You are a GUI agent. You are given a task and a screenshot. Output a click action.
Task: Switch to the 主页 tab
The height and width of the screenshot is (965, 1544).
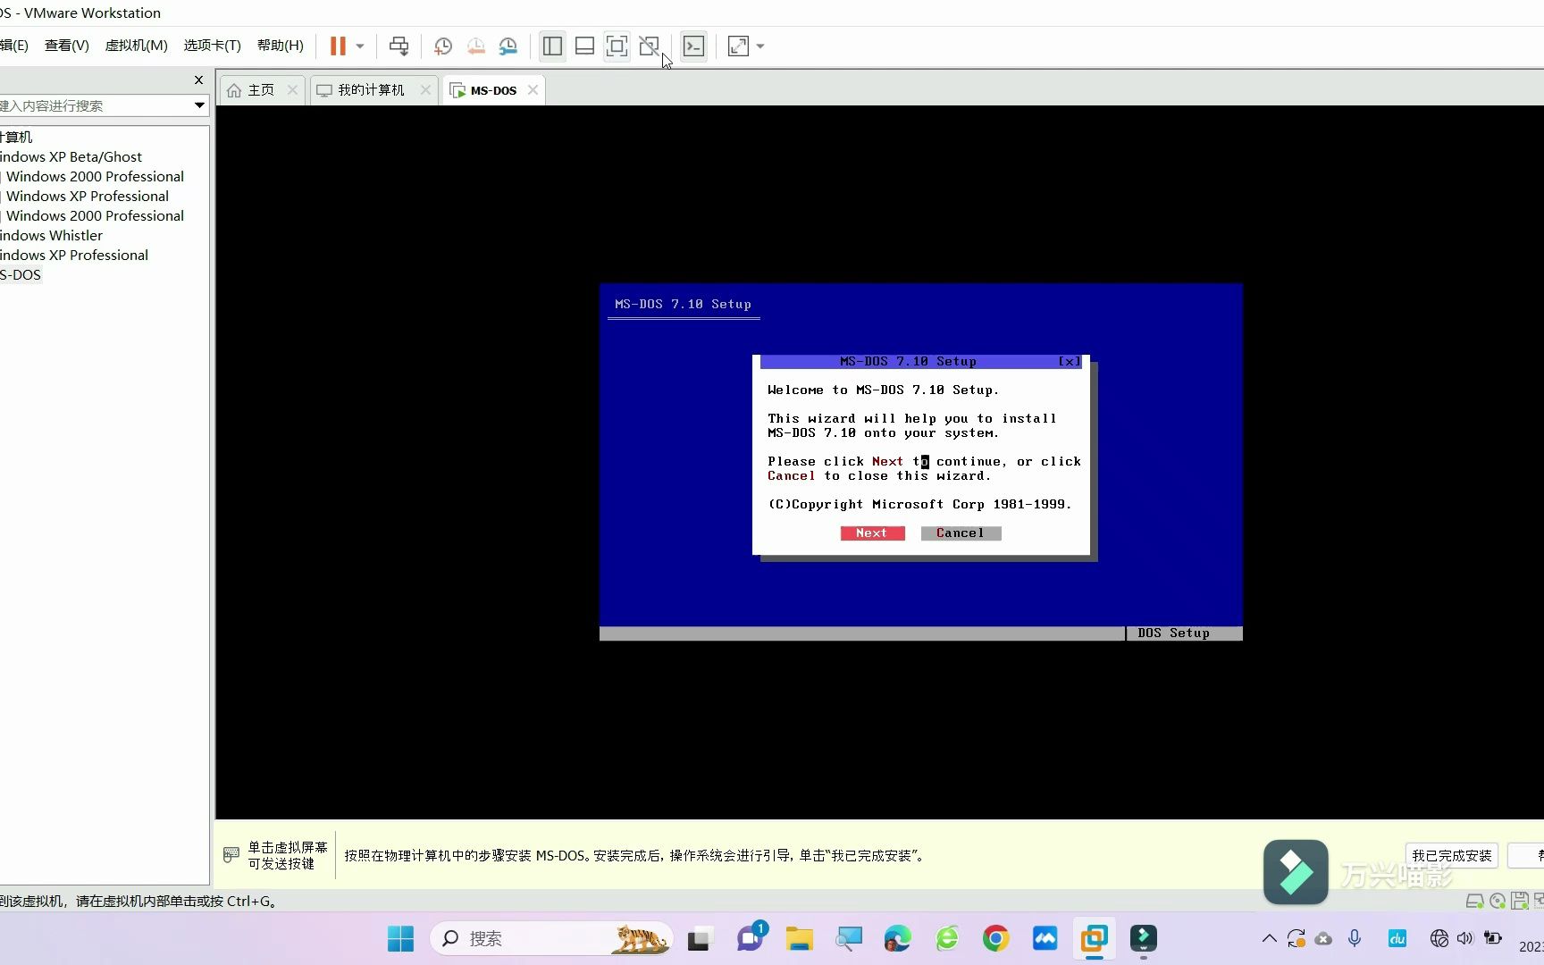click(258, 89)
